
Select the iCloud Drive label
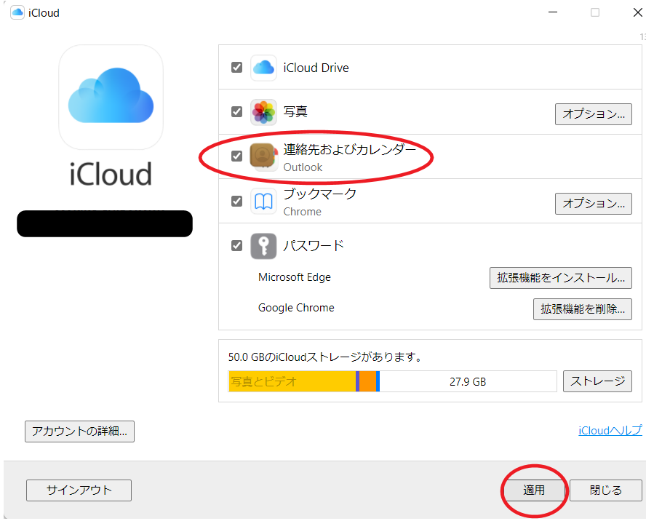(x=316, y=68)
